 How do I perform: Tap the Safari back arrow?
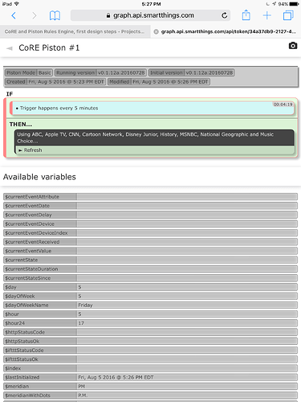pyautogui.click(x=14, y=15)
